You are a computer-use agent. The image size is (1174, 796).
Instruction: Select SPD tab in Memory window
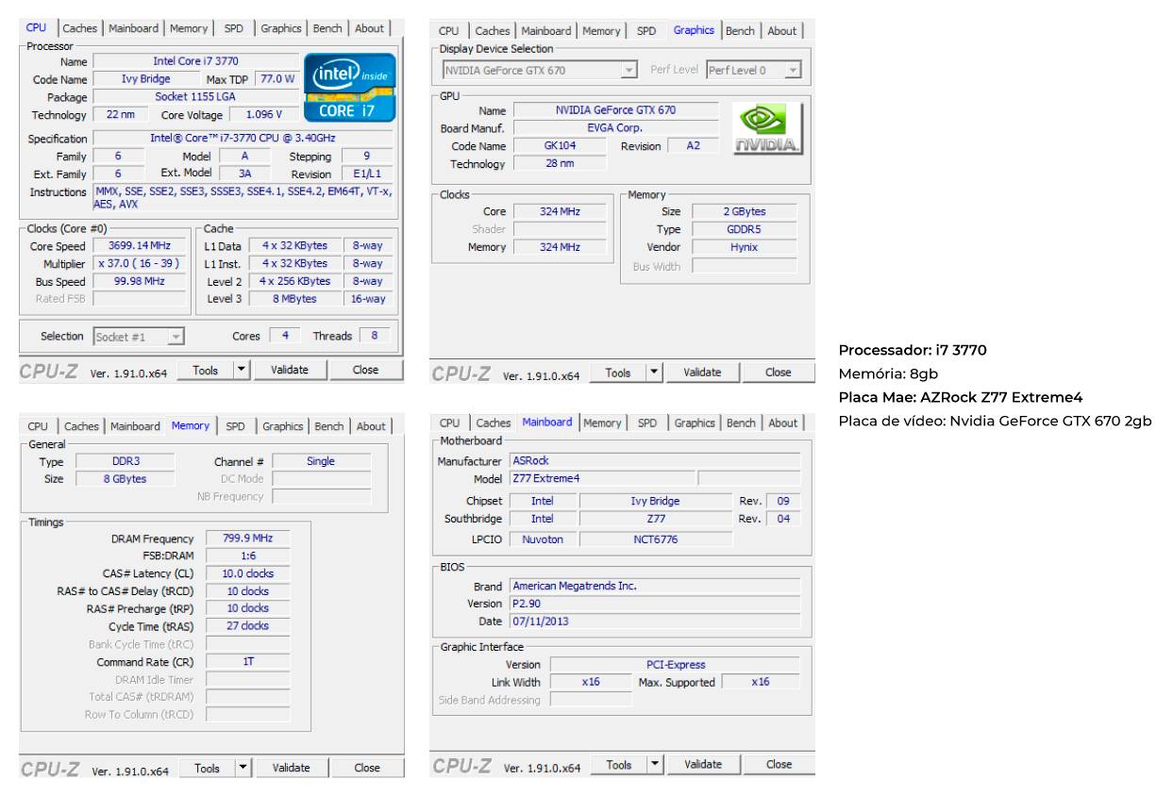(235, 426)
